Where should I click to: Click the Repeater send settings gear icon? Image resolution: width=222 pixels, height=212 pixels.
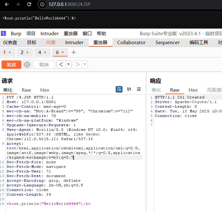pyautogui.click(x=27, y=64)
